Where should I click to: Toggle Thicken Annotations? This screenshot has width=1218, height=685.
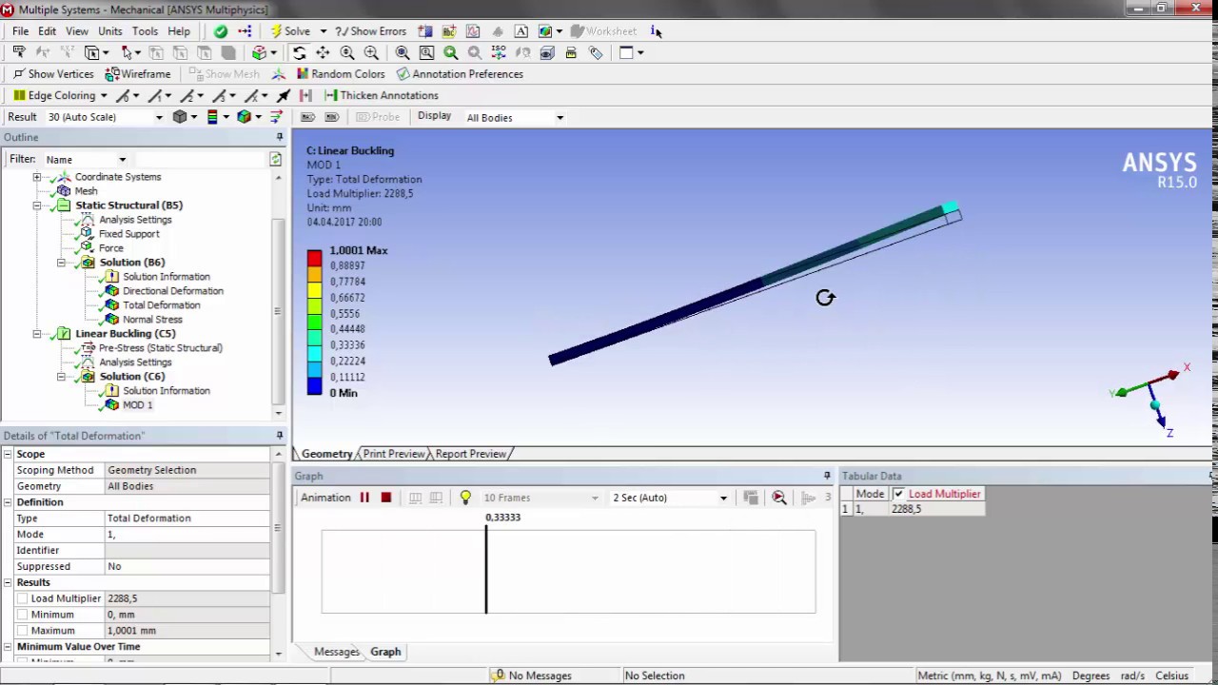pyautogui.click(x=381, y=95)
